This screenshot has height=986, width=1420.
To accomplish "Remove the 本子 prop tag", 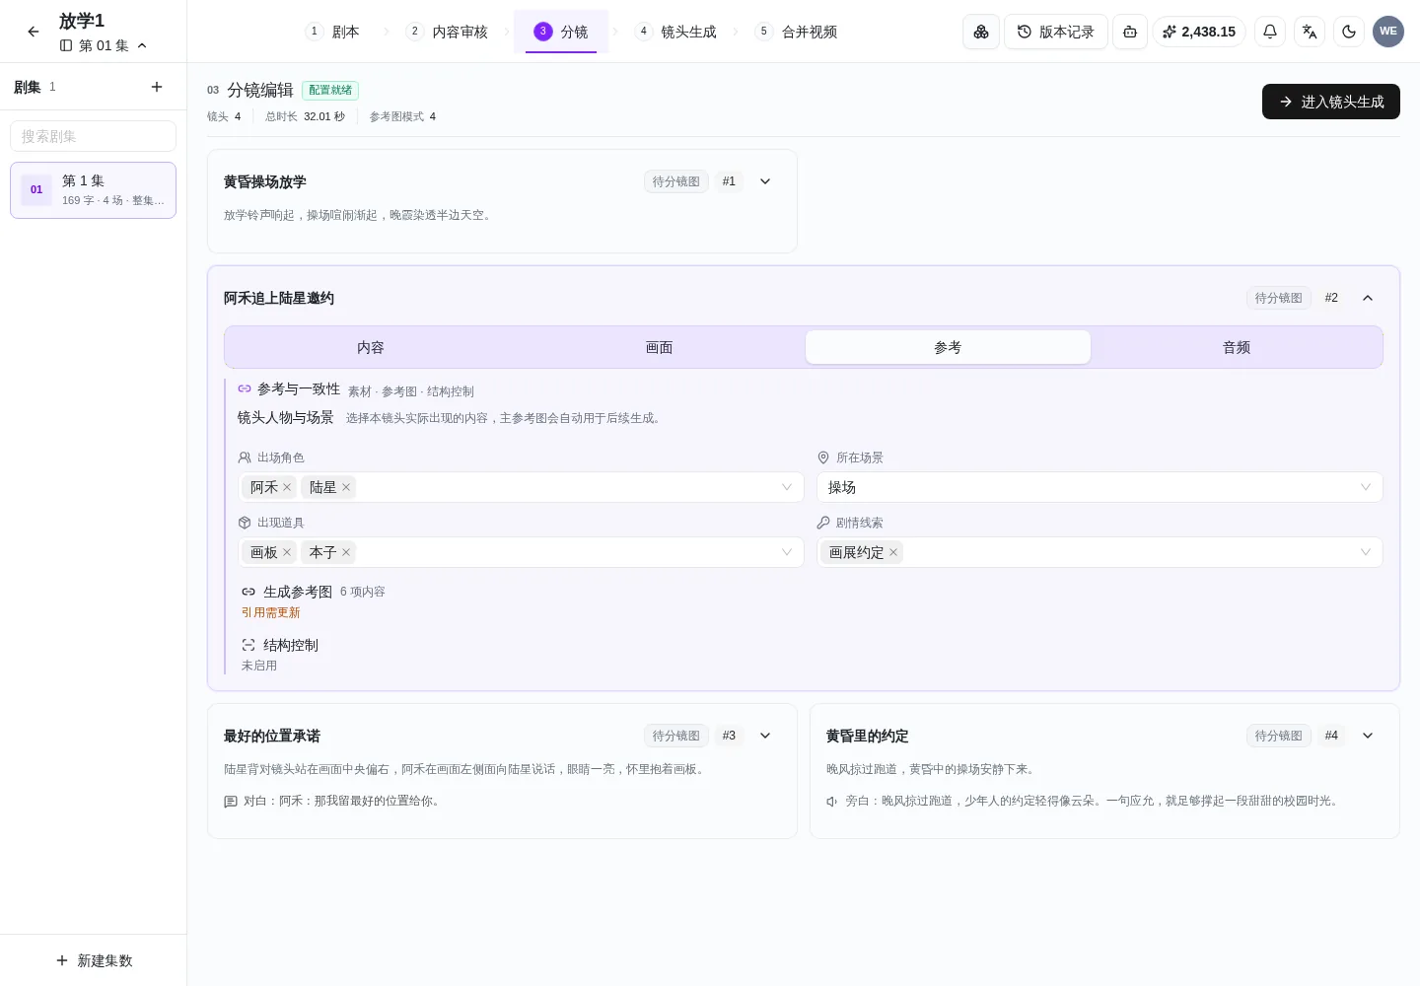I will [x=346, y=552].
